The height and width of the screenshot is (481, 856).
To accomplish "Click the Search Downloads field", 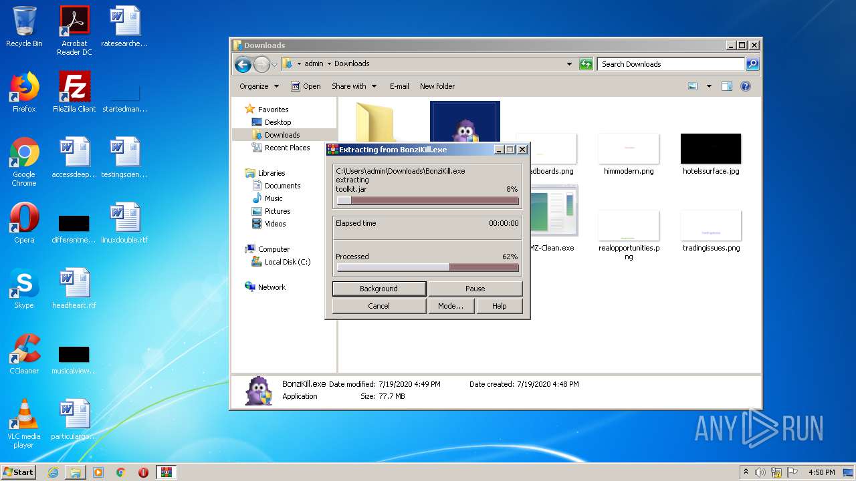I will pos(671,64).
